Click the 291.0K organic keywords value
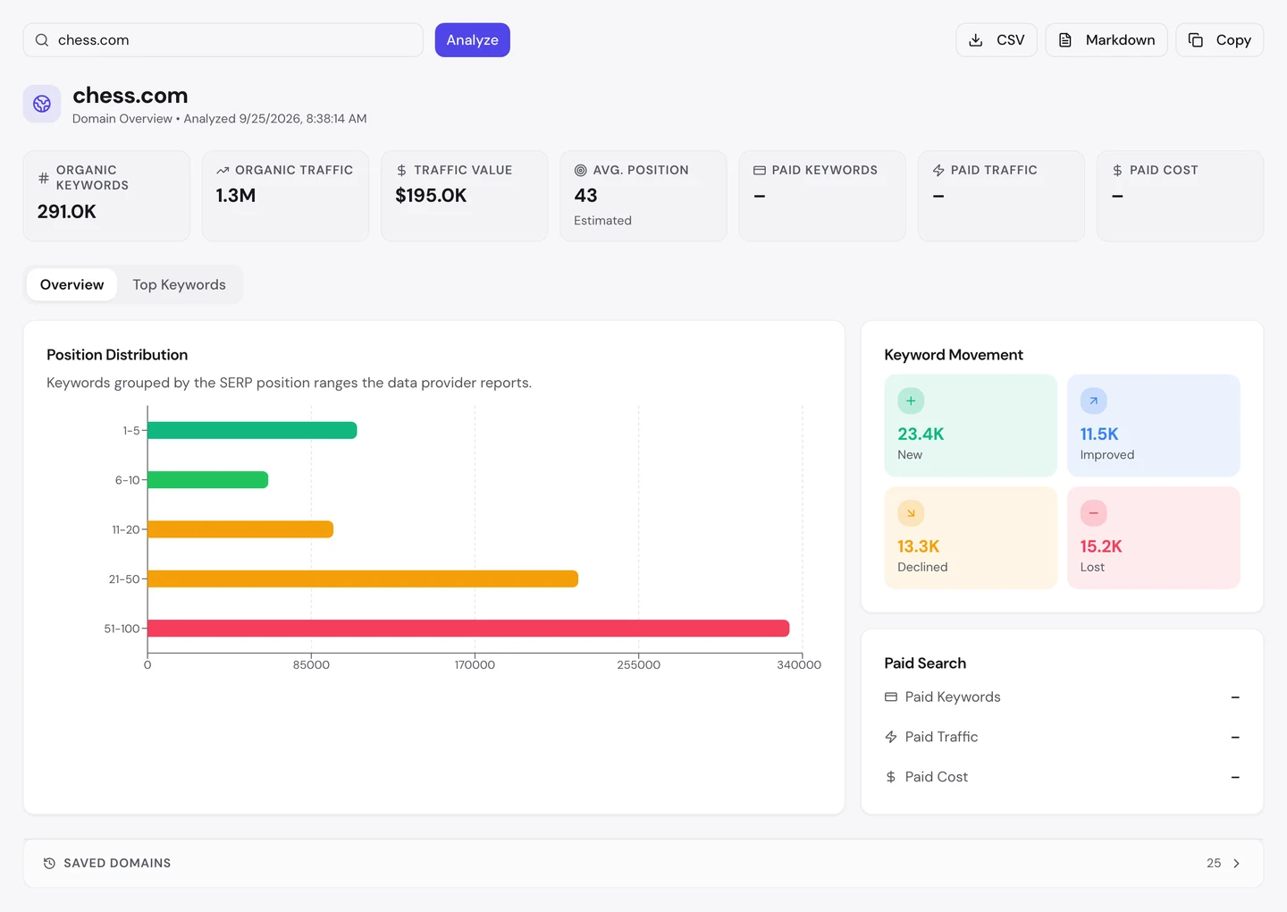 coord(67,211)
